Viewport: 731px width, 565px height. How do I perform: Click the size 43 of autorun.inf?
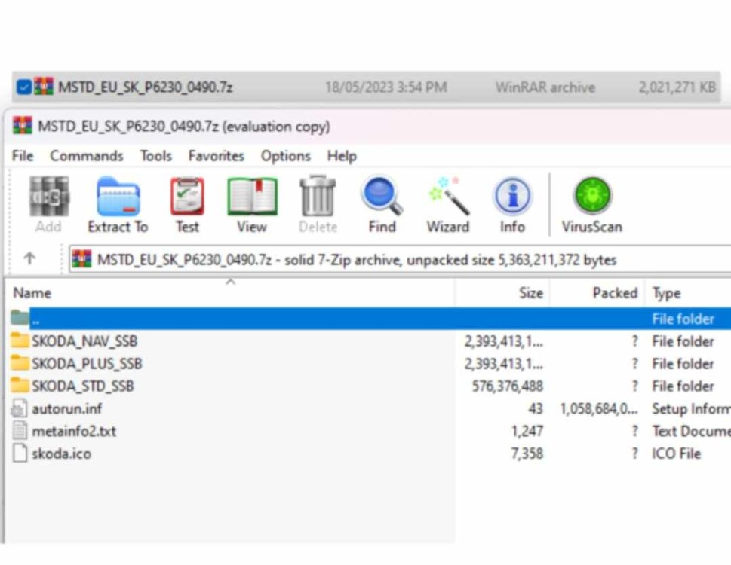pos(536,408)
